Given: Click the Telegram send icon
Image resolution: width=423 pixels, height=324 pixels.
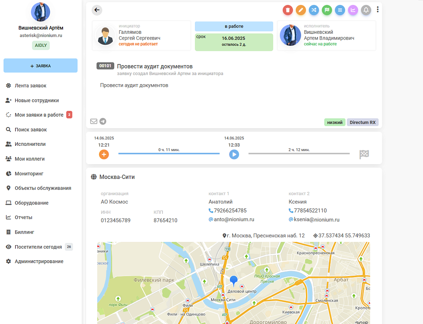Looking at the screenshot, I should point(103,121).
